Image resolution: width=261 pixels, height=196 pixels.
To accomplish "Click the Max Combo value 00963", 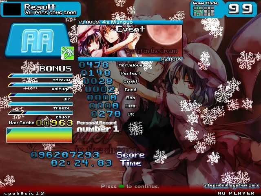I will click(x=54, y=123).
